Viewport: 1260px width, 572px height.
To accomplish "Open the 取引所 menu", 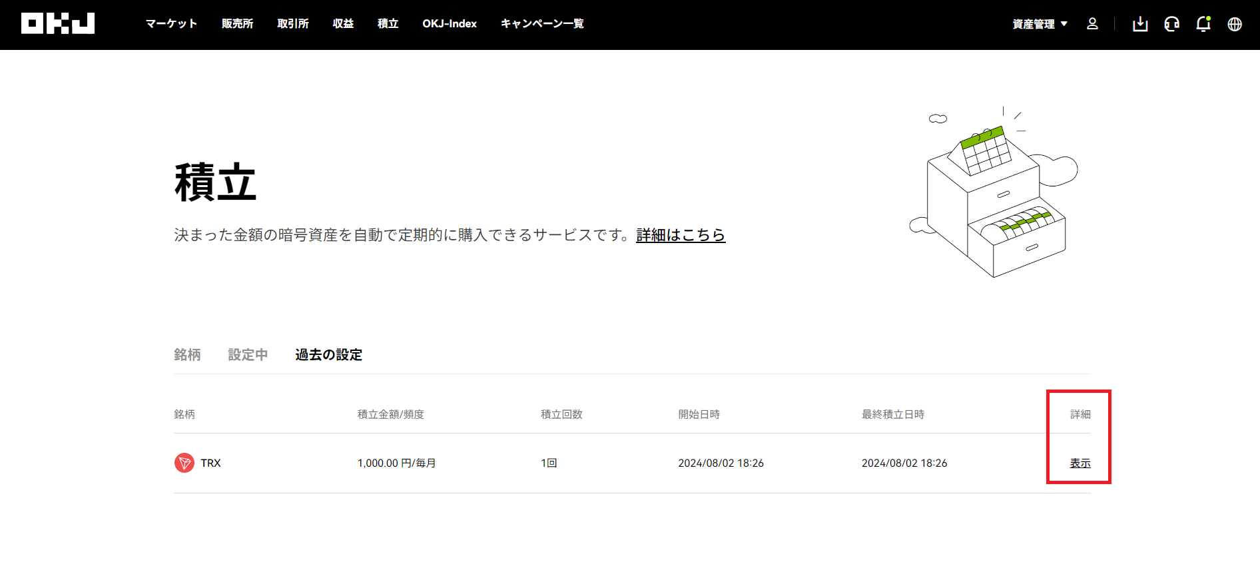I will click(x=293, y=23).
